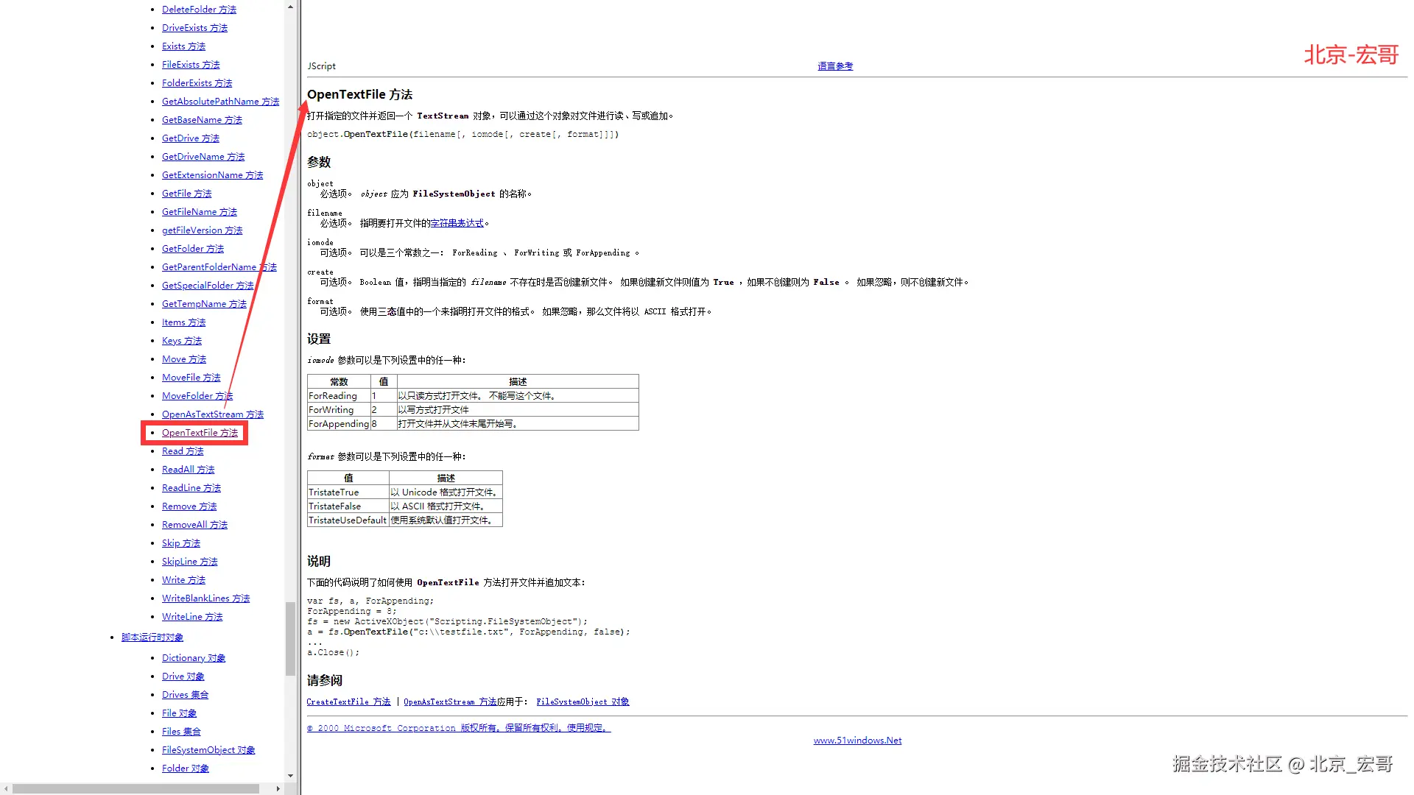
Task: Select 脚本运行时对象 tree section
Action: tap(152, 637)
